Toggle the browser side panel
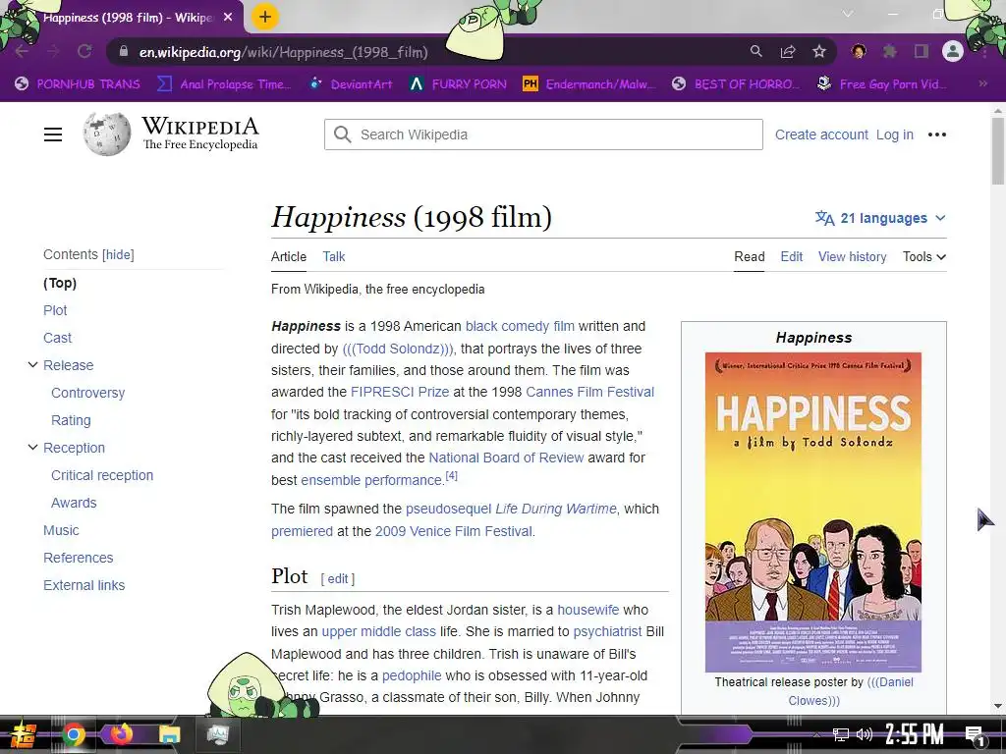Image resolution: width=1006 pixels, height=754 pixels. point(922,51)
